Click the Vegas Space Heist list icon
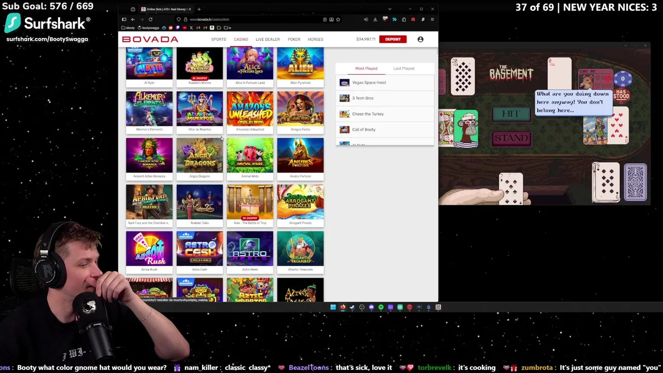The height and width of the screenshot is (373, 663). [344, 82]
